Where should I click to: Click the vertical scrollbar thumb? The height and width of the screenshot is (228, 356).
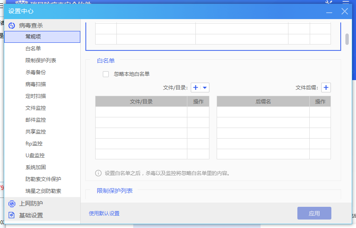coord(347,39)
